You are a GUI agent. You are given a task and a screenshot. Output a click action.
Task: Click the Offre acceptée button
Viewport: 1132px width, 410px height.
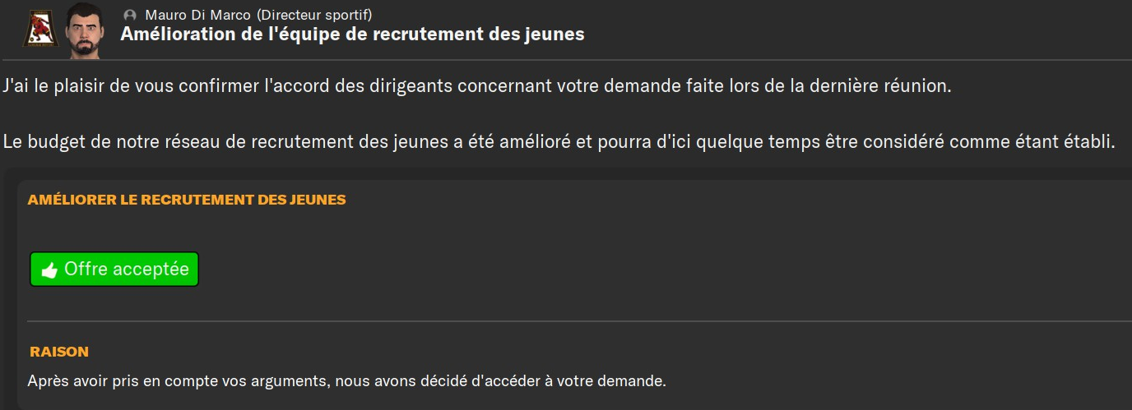[114, 269]
